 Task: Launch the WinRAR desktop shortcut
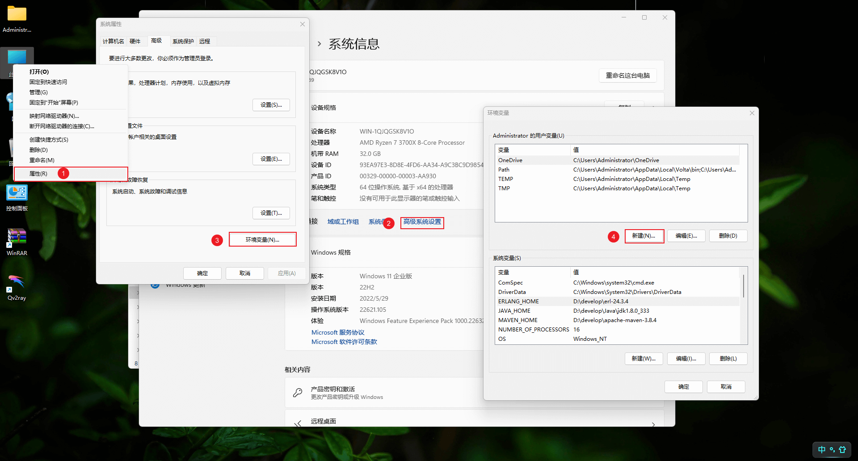tap(17, 243)
